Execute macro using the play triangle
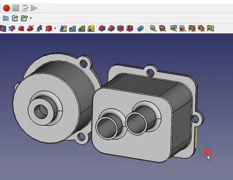233x180 pixels. click(x=34, y=8)
